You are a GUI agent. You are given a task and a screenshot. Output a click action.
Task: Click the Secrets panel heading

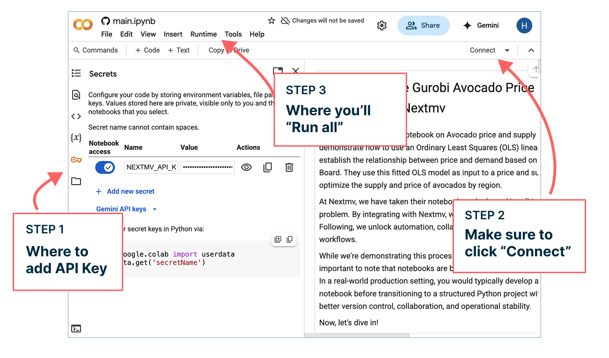tap(103, 74)
